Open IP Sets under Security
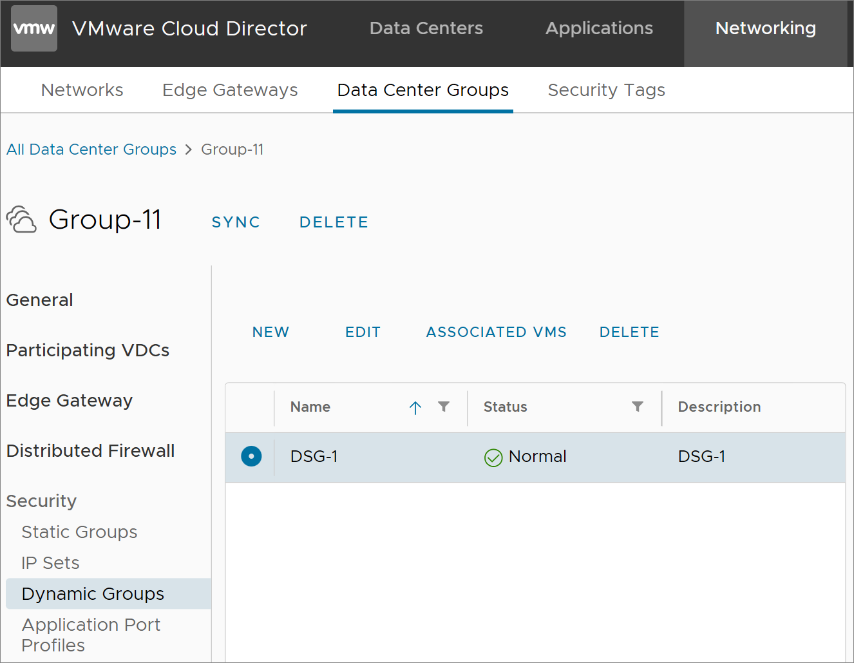This screenshot has width=854, height=663. [51, 563]
